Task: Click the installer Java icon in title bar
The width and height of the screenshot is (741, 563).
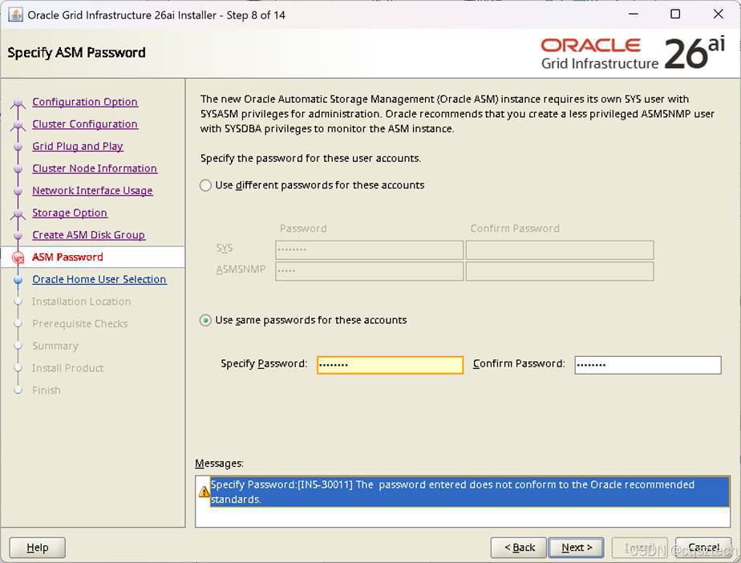Action: (15, 14)
